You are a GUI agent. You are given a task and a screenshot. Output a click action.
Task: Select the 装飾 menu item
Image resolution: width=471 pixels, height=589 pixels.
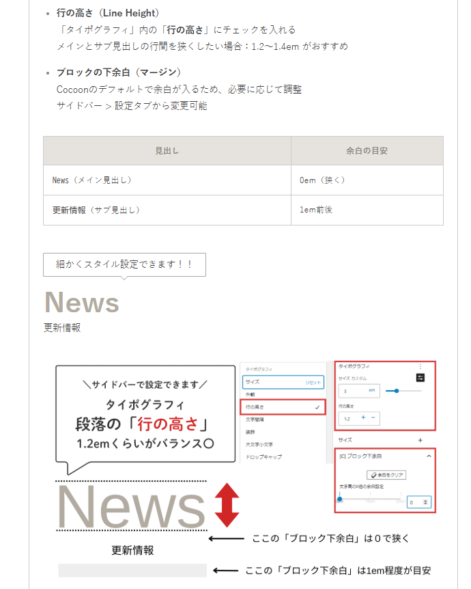[x=251, y=432]
